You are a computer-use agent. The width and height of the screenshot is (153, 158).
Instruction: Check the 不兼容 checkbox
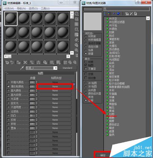coord(86,69)
